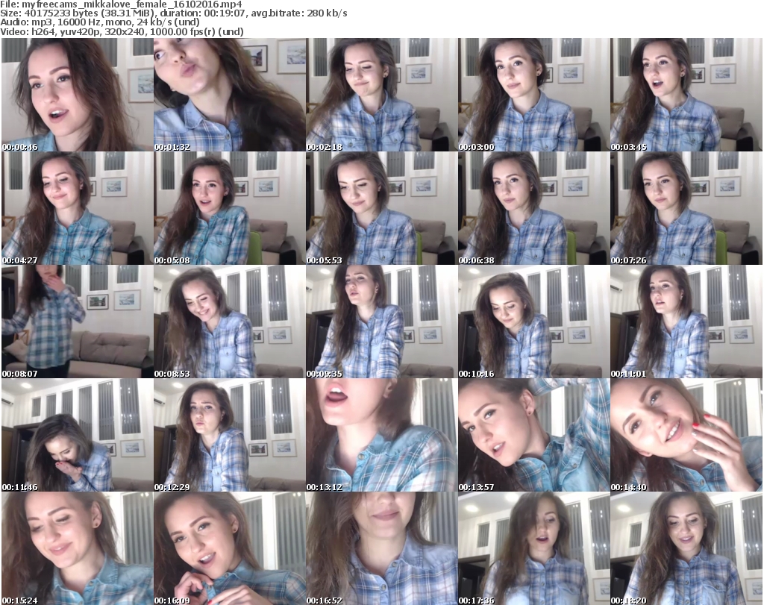Click the Audio mp3 info line

click(x=100, y=22)
